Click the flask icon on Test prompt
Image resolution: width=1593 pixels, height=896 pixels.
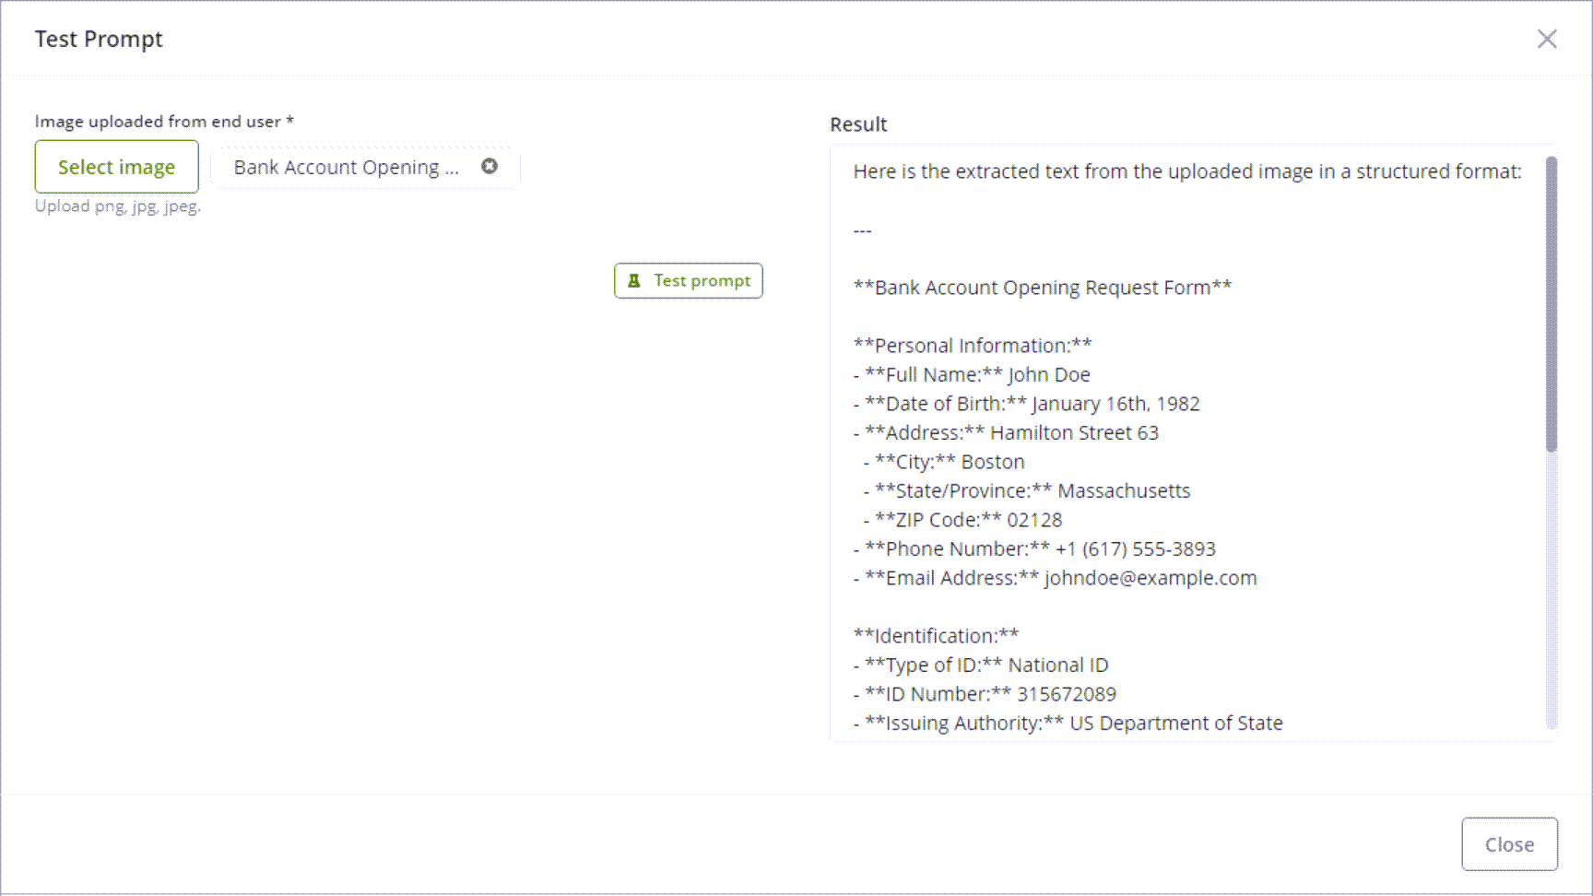point(634,281)
